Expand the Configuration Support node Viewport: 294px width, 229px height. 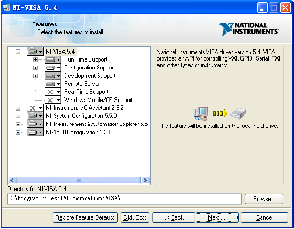coord(35,68)
